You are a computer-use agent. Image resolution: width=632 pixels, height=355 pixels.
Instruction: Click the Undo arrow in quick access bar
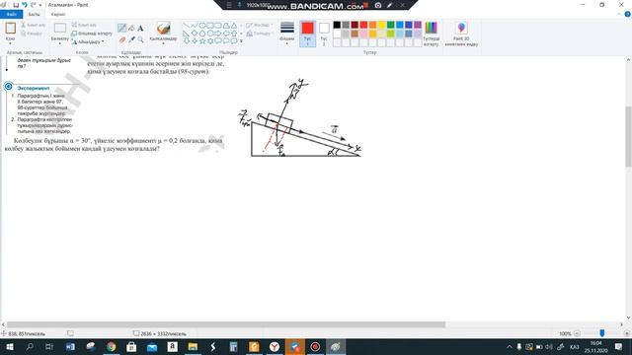[x=25, y=5]
